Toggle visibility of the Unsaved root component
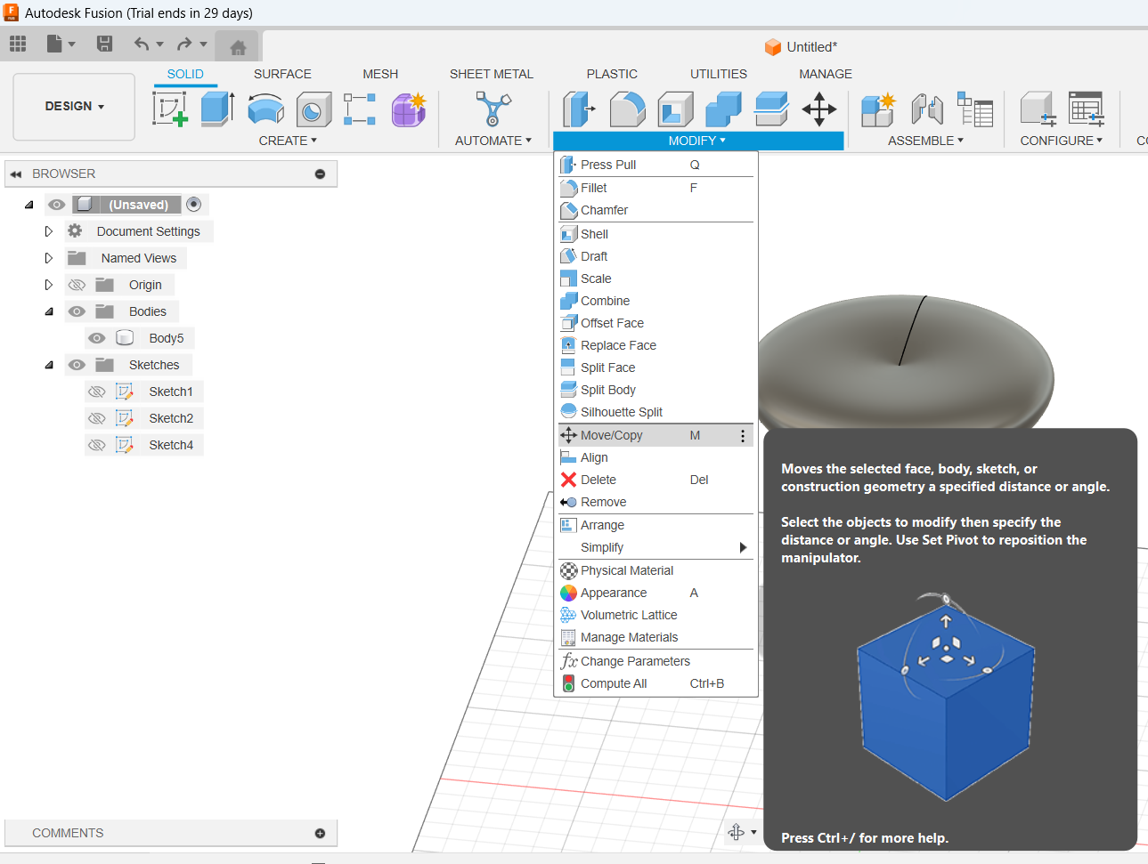The image size is (1148, 864). (x=57, y=205)
